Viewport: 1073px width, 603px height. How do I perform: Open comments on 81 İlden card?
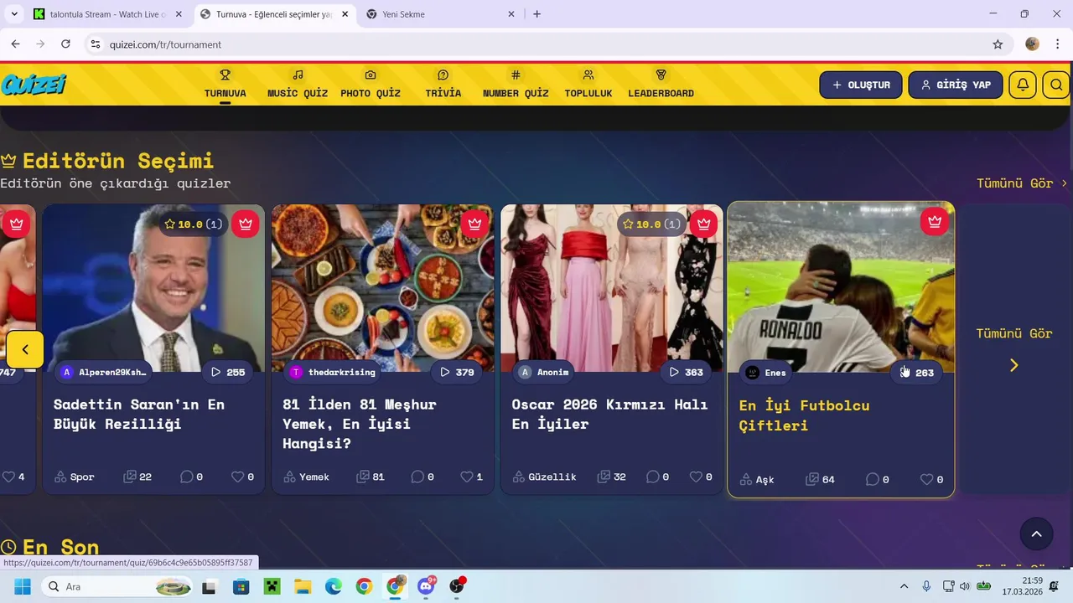422,477
